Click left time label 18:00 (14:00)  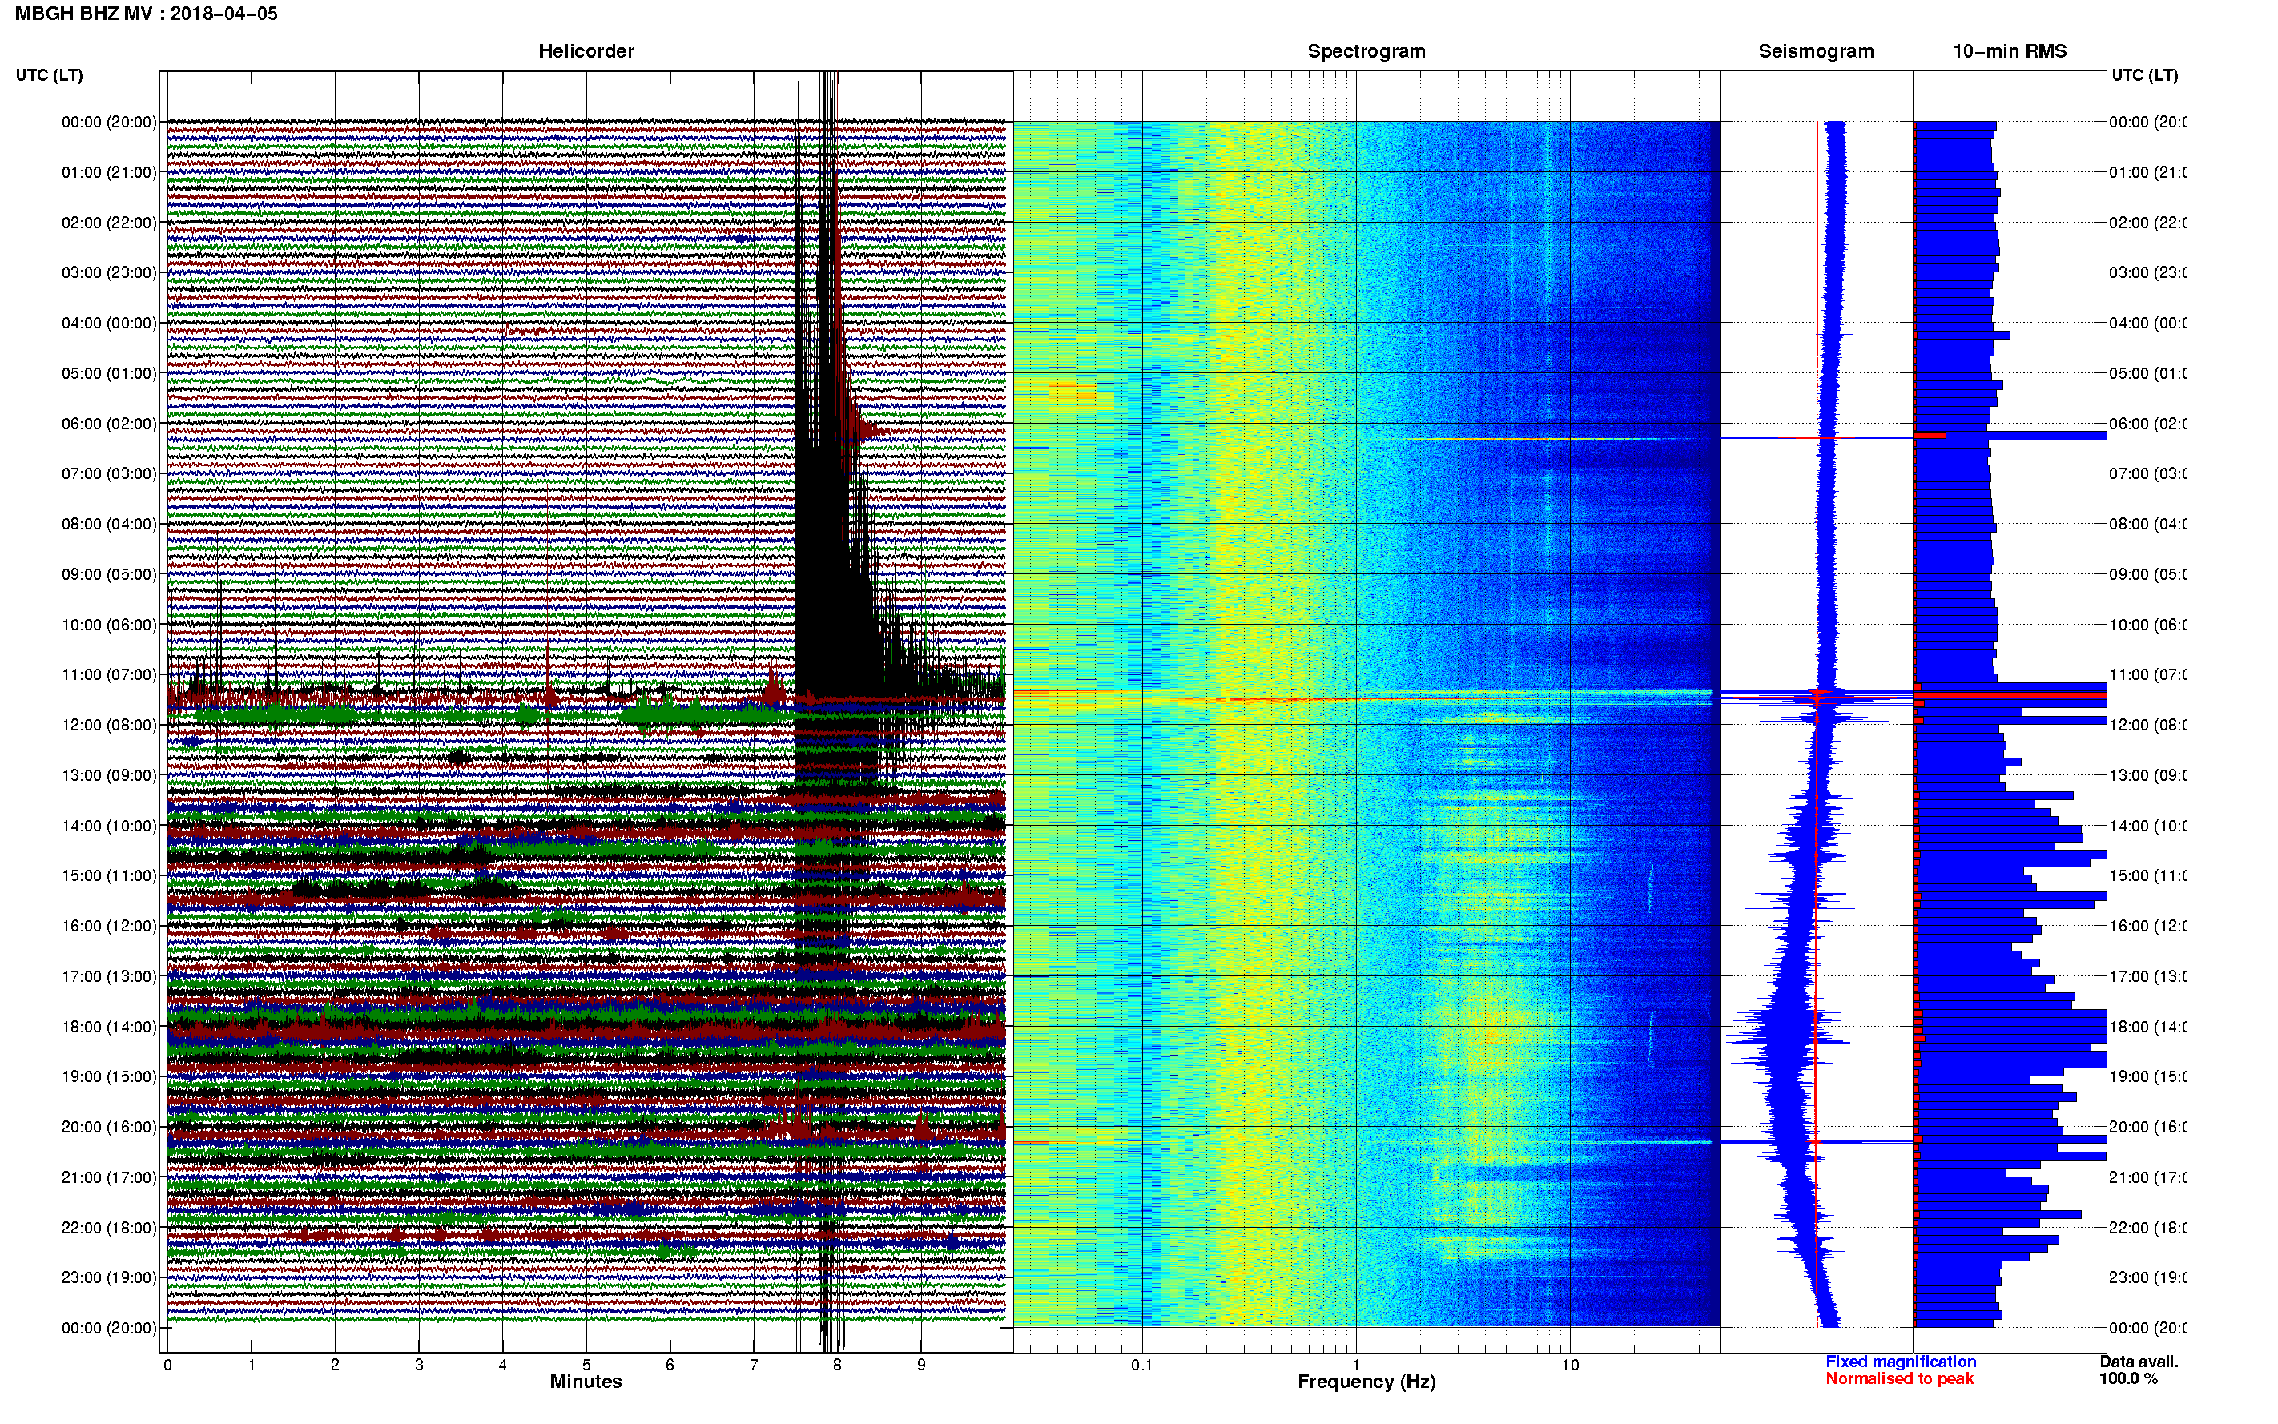coord(108,1027)
